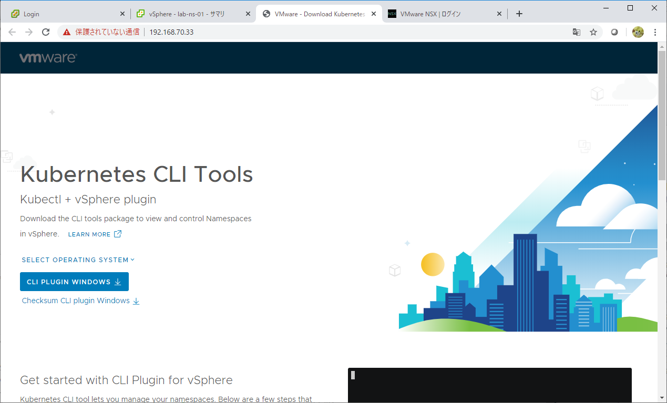Open the Chrome three-dot menu
The image size is (667, 403).
[655, 32]
